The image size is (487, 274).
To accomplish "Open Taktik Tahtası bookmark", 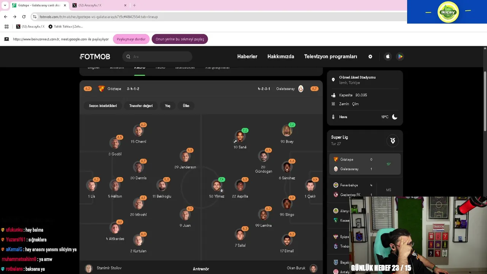I will pyautogui.click(x=65, y=27).
